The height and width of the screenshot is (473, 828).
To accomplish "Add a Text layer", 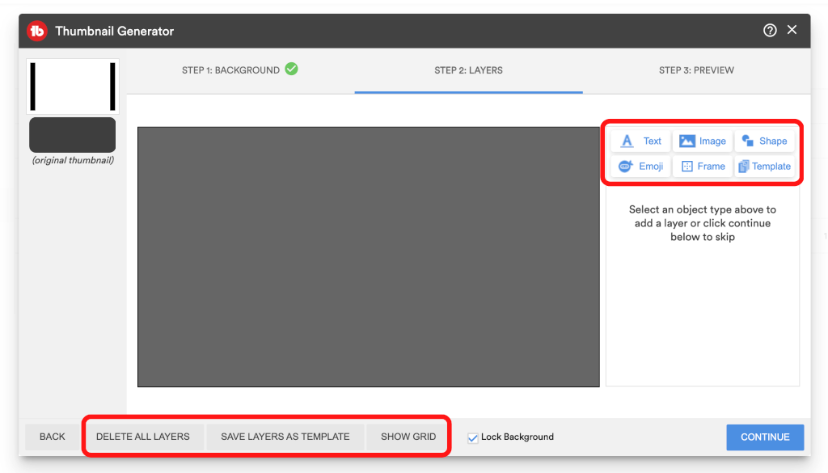I will [640, 141].
